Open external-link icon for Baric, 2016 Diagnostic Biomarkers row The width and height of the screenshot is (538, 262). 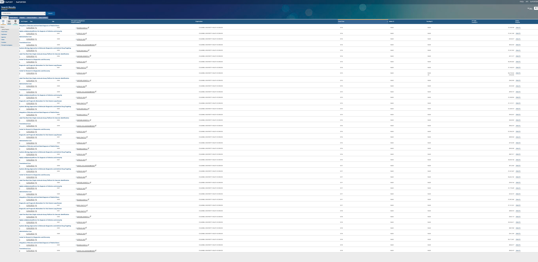pos(87,137)
